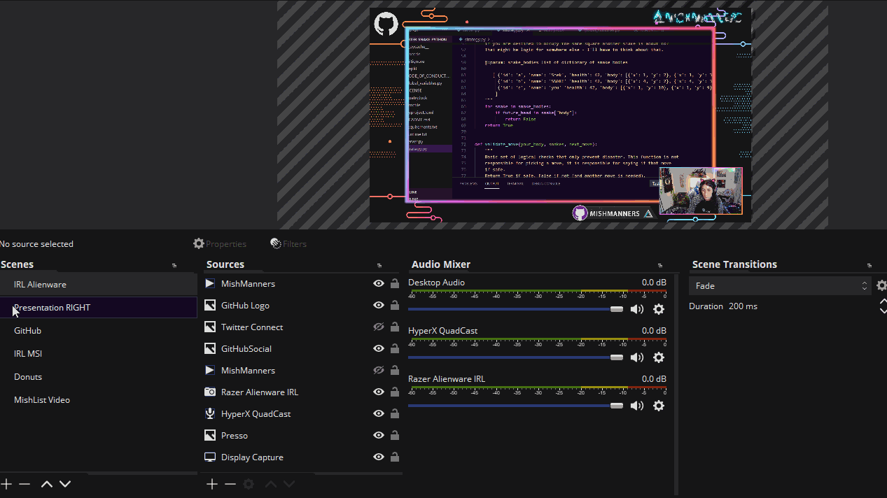
Task: Increase transition duration with up stepper
Action: 883,302
